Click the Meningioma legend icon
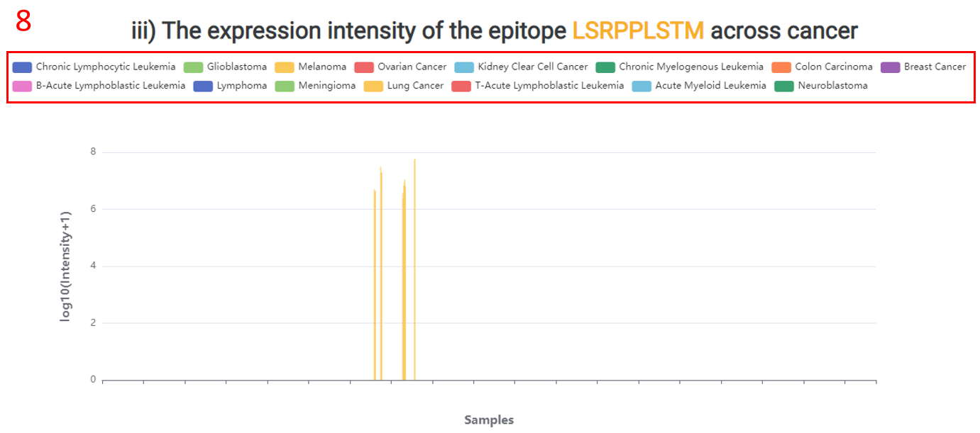Viewport: 980px width, 433px height. point(285,86)
